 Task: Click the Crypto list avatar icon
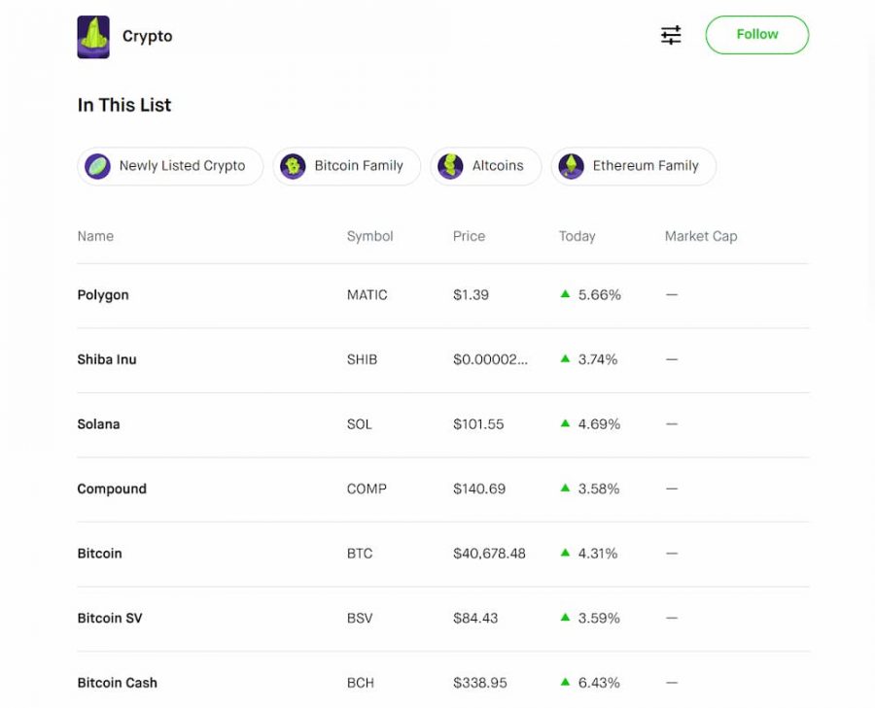pyautogui.click(x=93, y=37)
